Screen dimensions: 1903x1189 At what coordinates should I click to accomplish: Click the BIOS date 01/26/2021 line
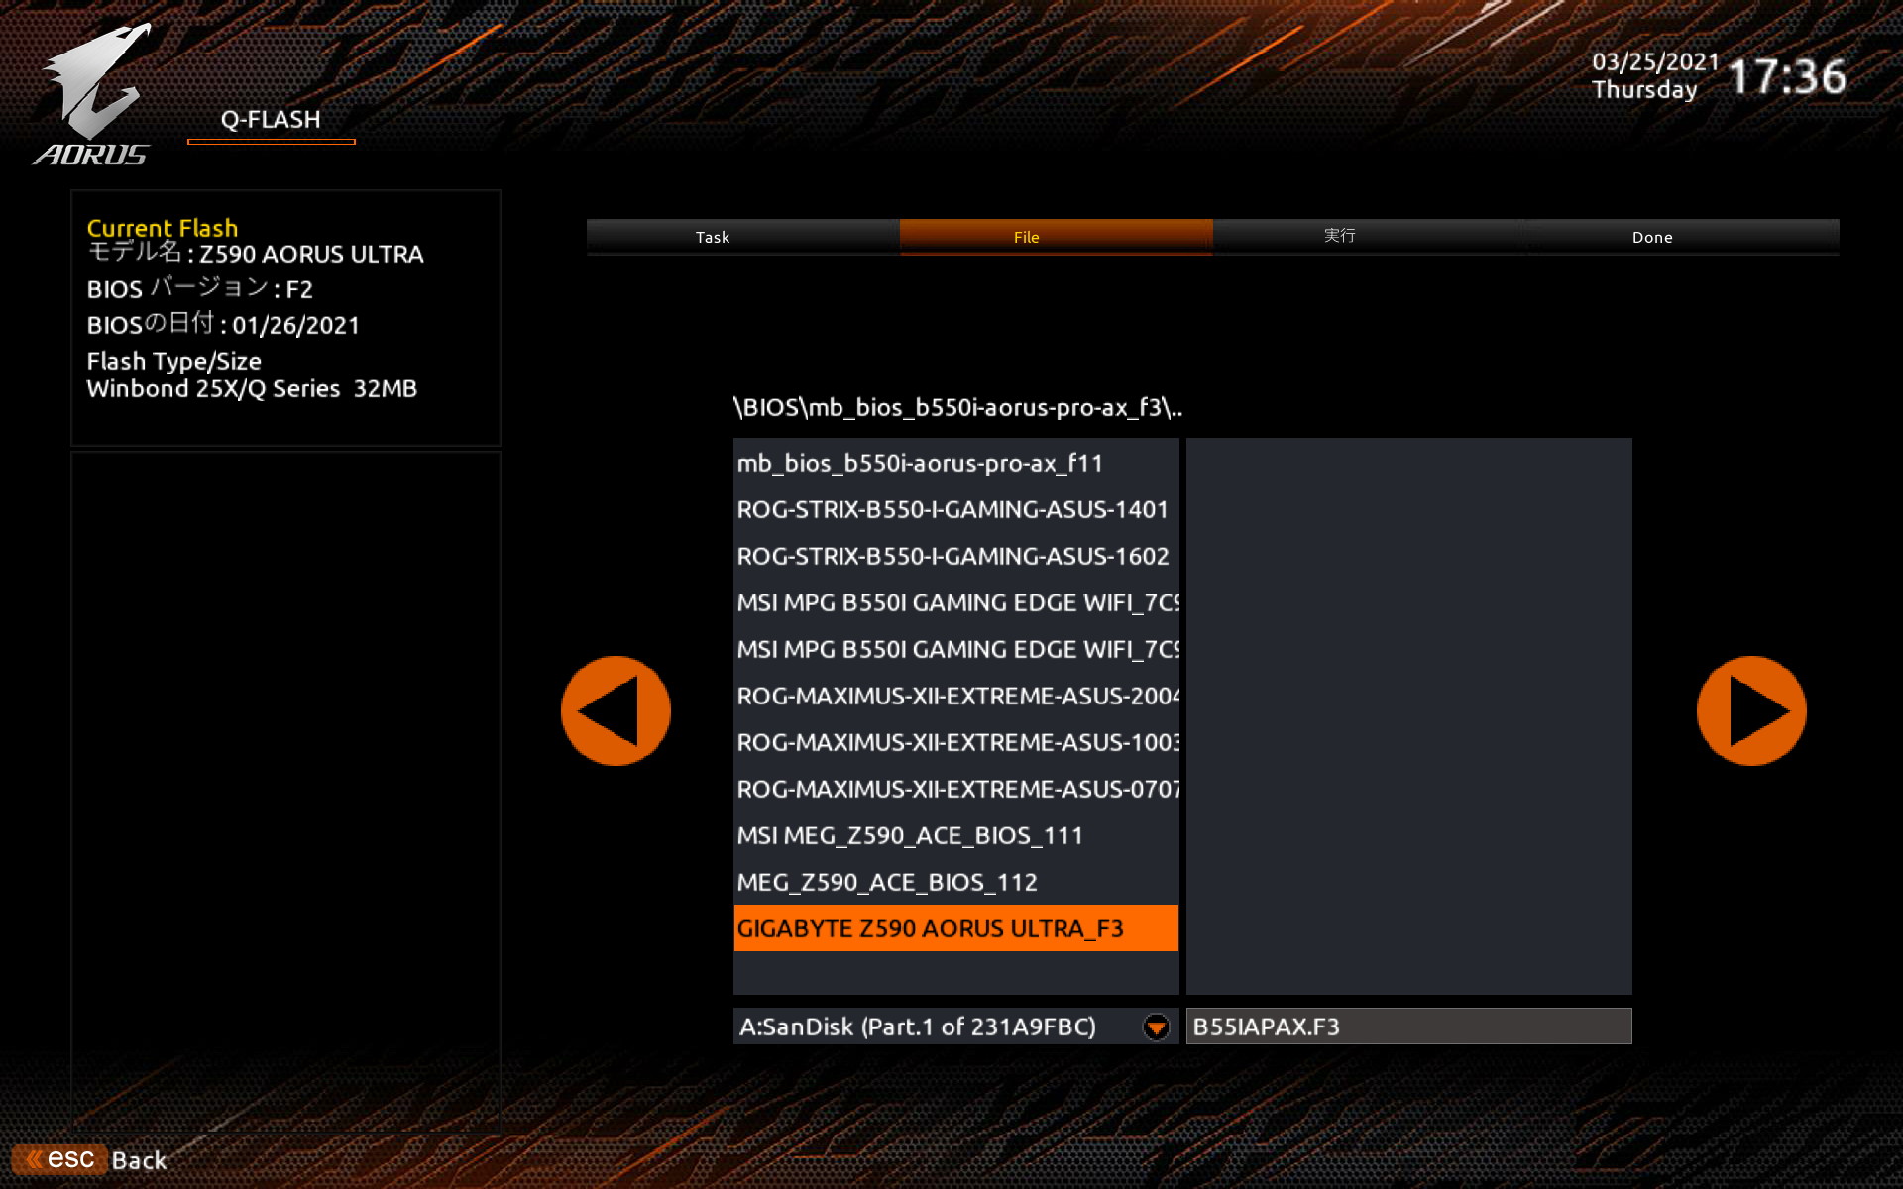pos(223,324)
